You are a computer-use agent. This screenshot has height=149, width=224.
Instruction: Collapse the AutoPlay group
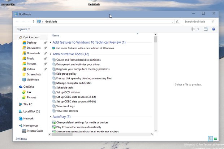tap(51, 117)
